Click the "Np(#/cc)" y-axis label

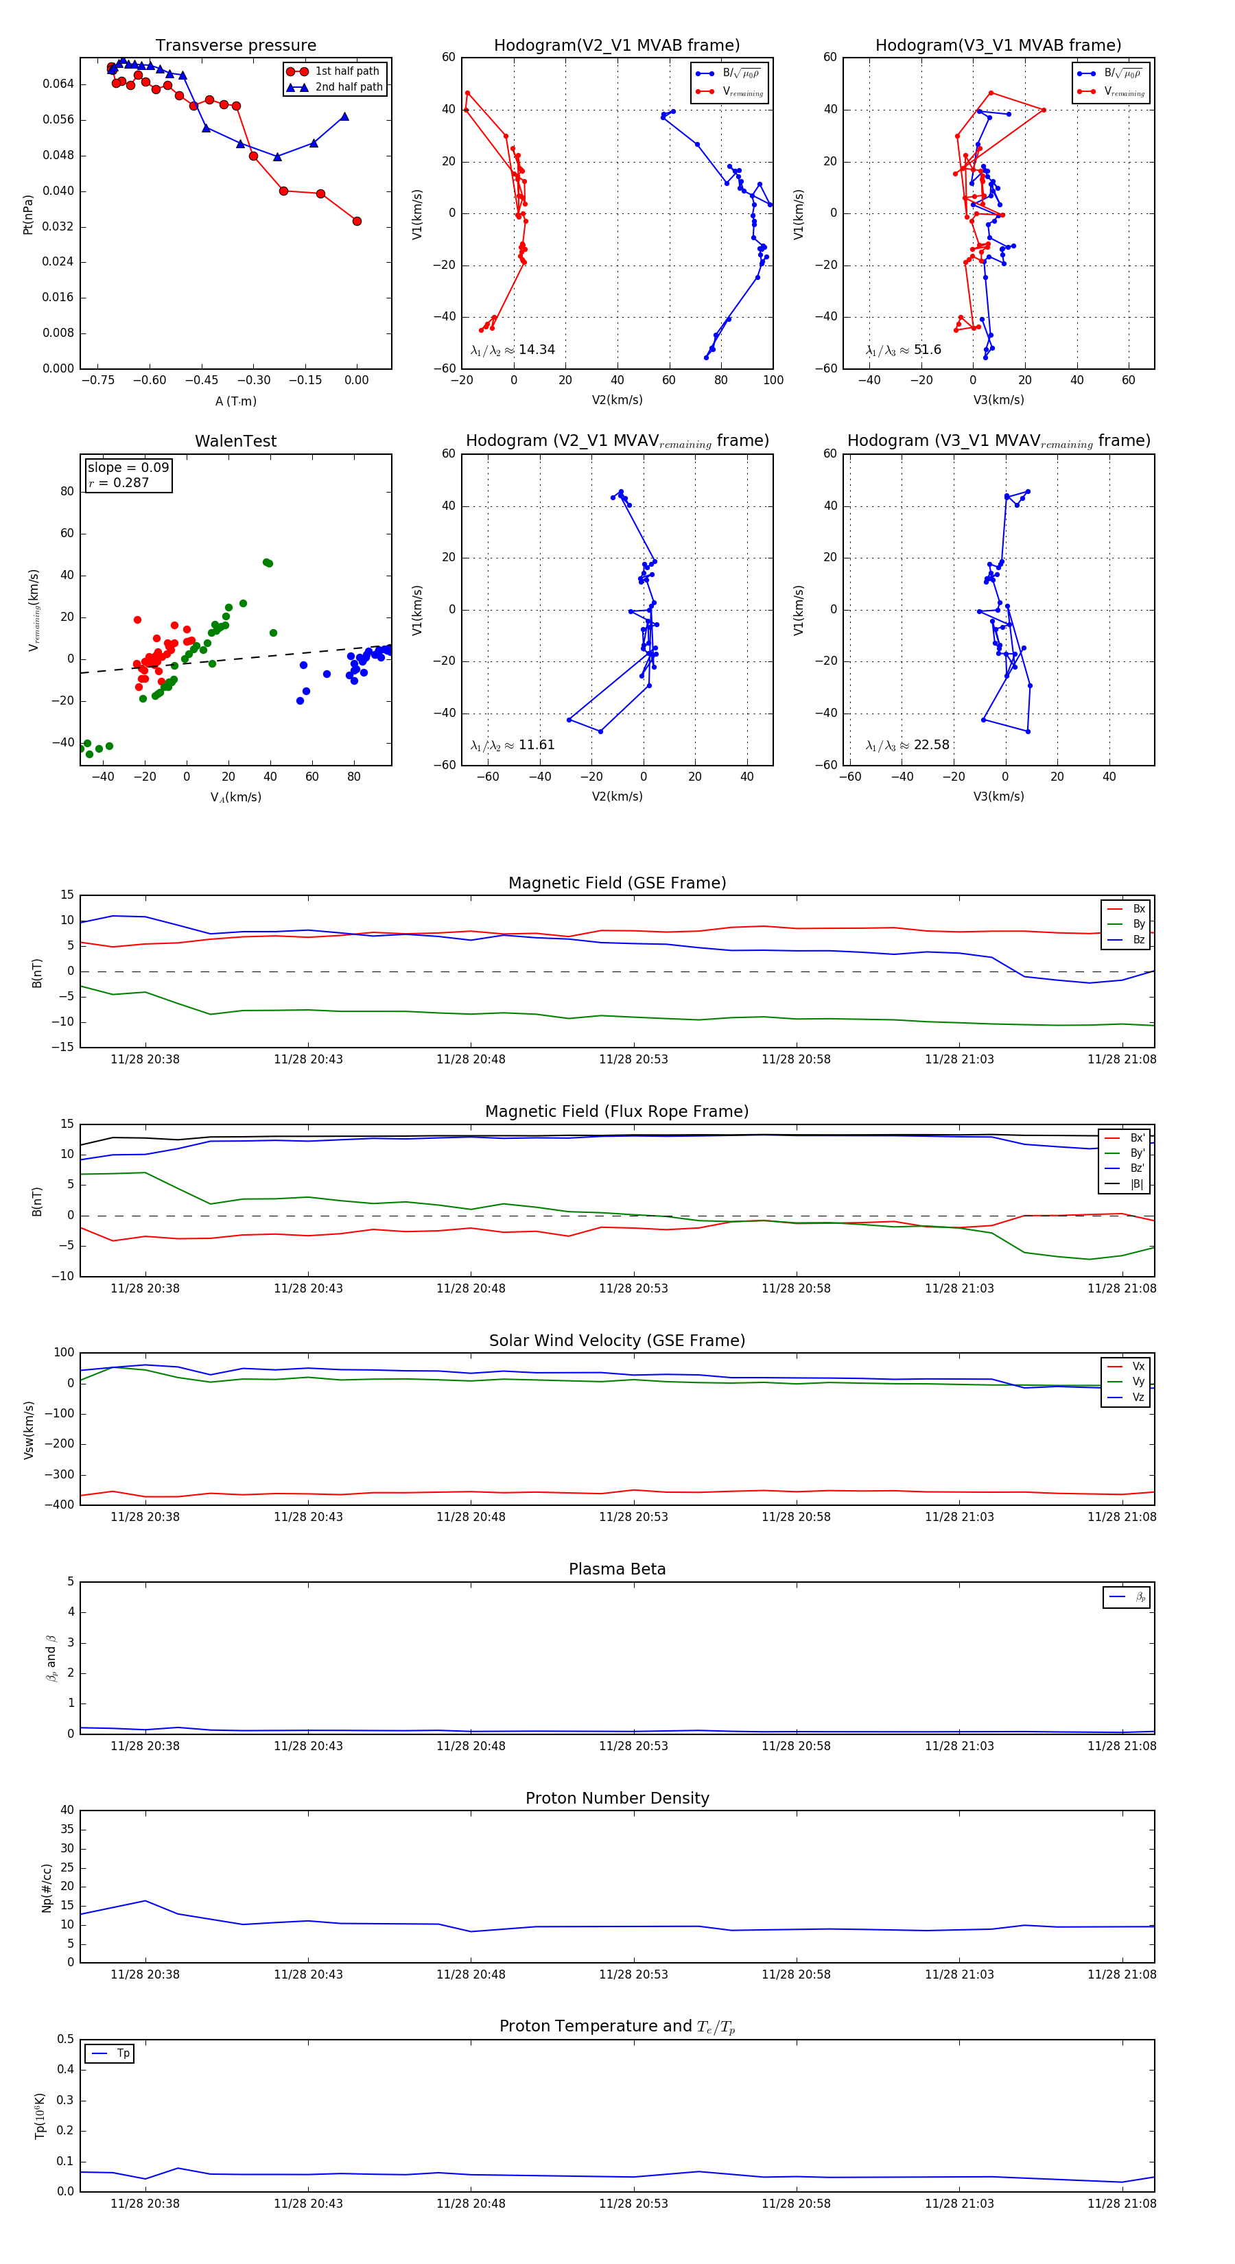(x=47, y=1888)
